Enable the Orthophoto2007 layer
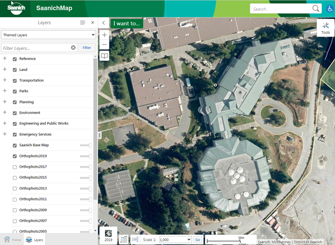This screenshot has height=245, width=335. point(14,221)
